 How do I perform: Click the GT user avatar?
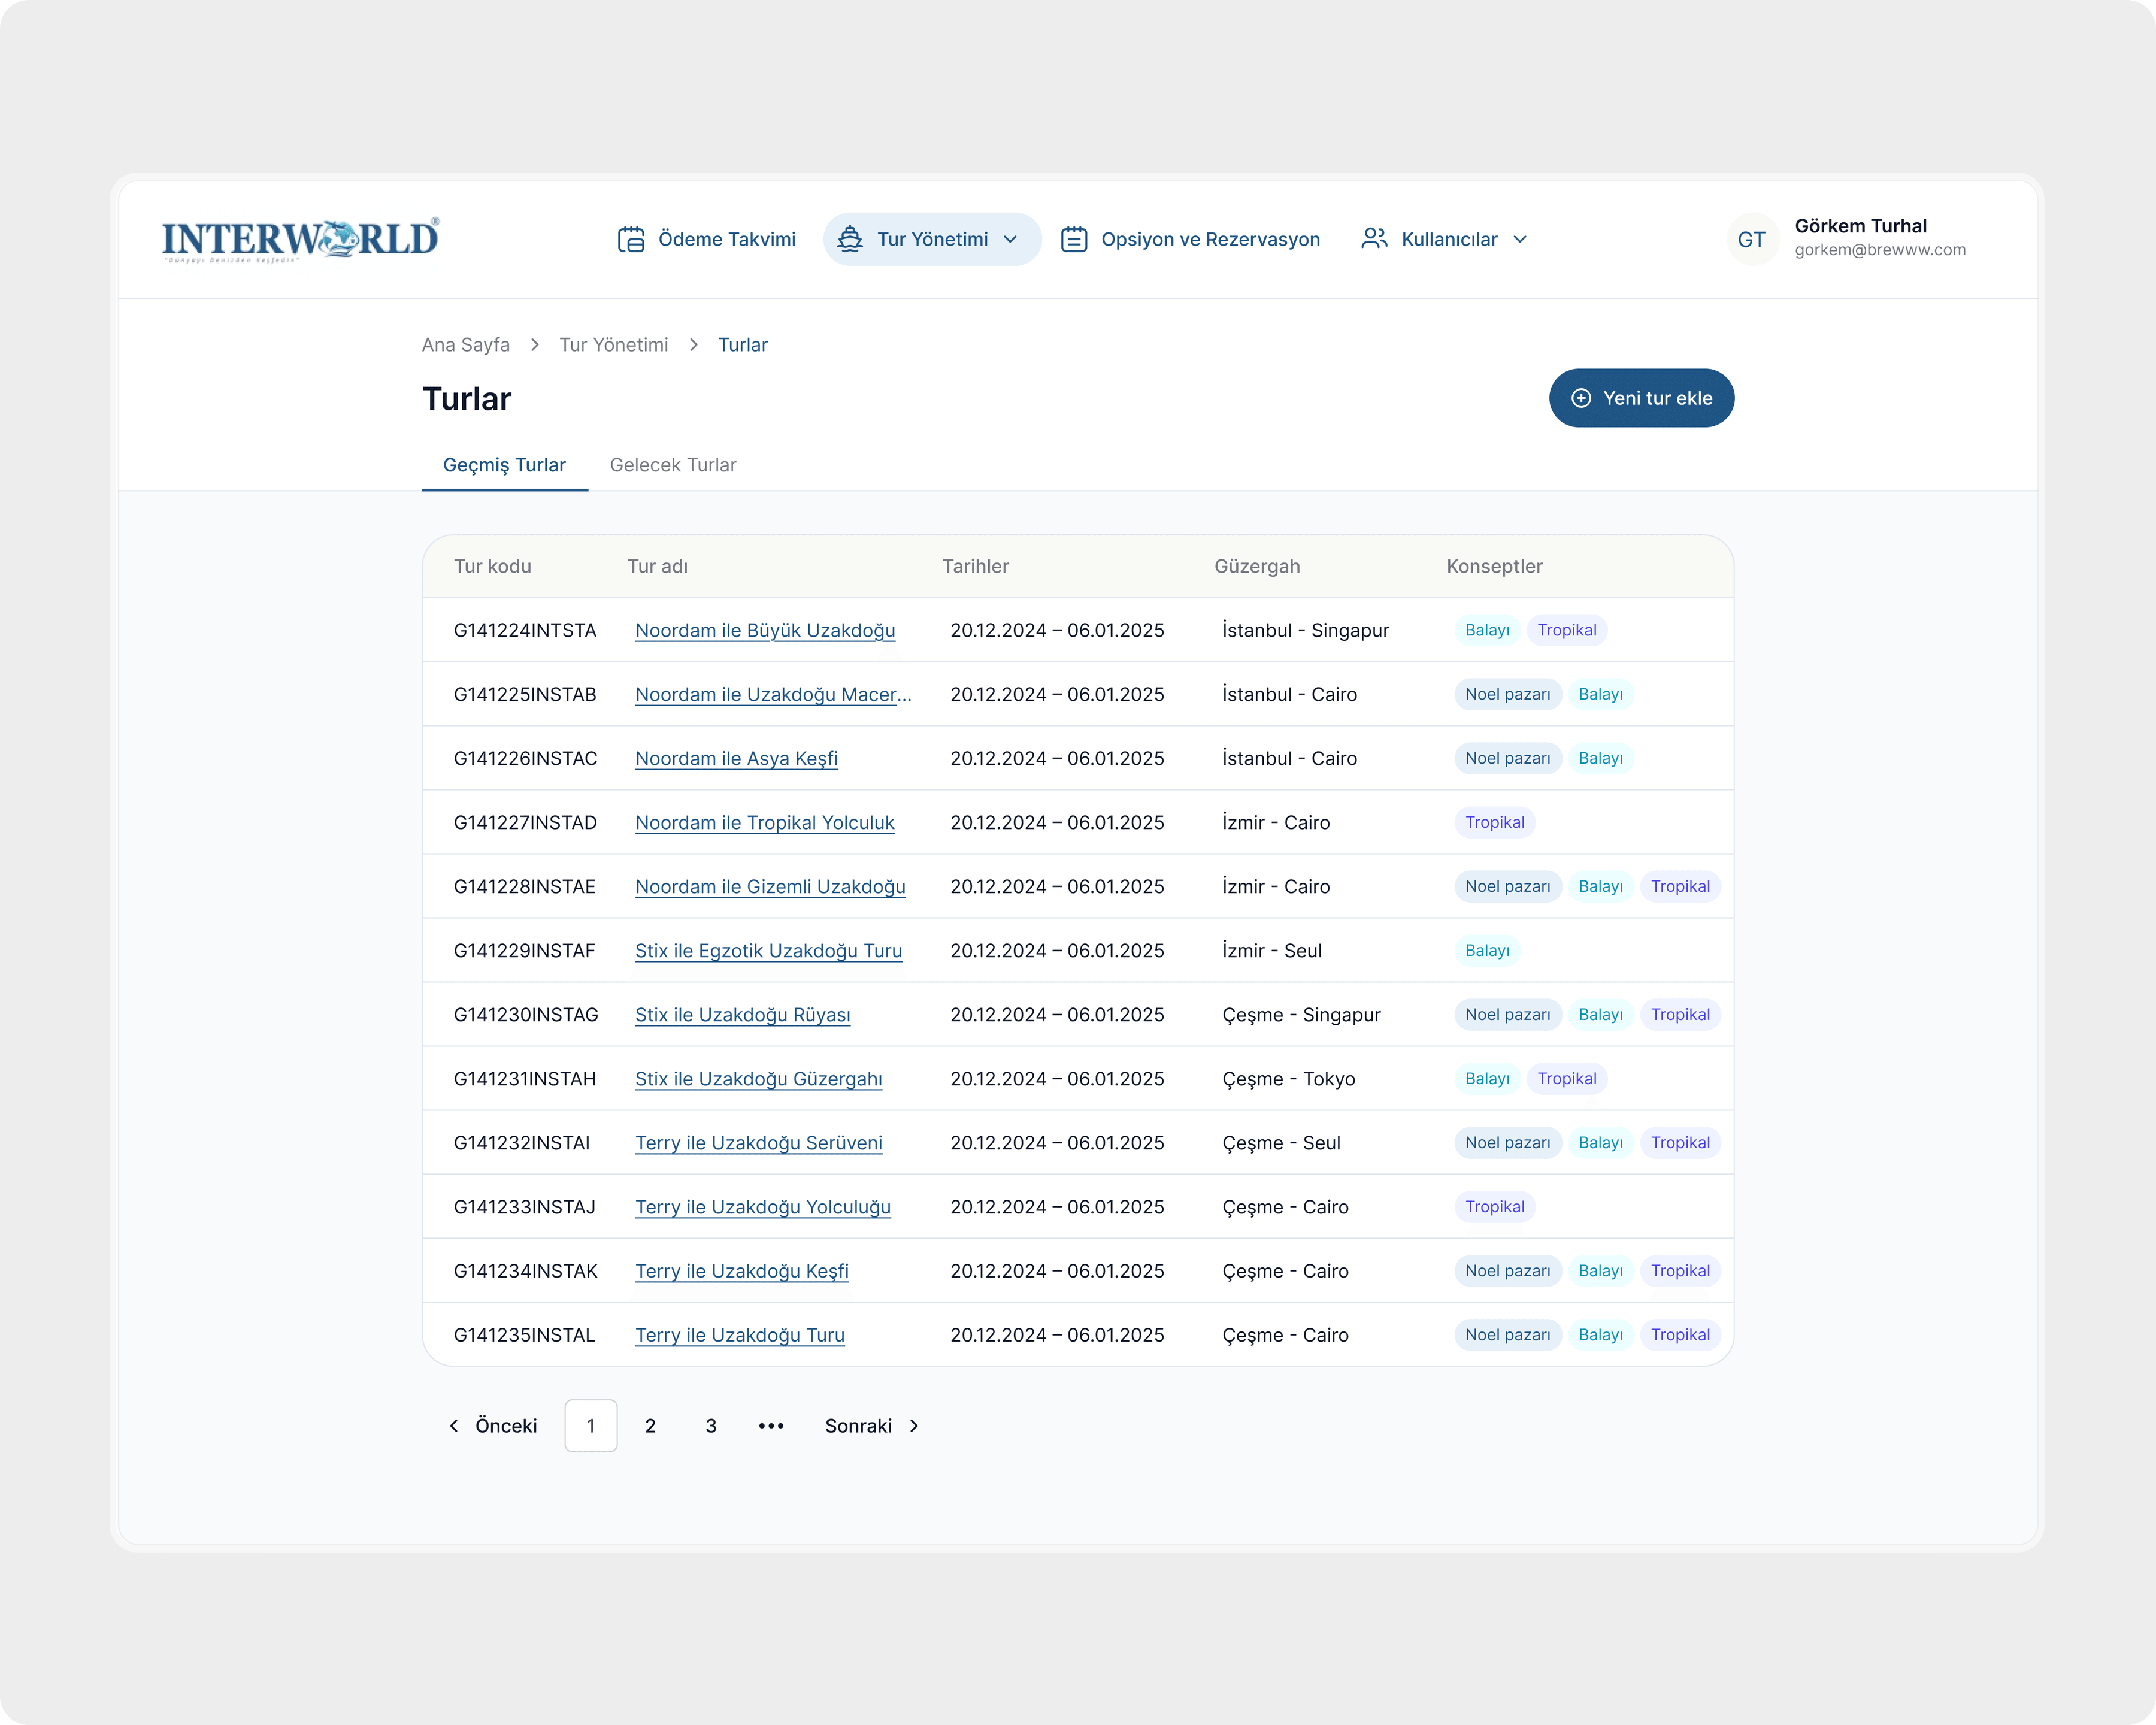point(1752,240)
